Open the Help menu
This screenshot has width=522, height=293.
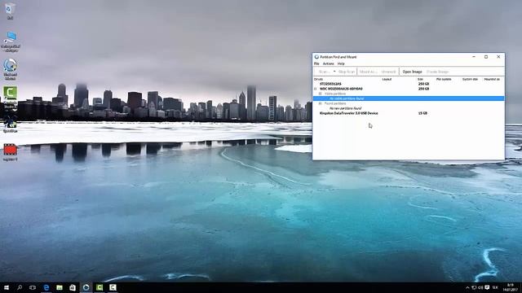coord(341,63)
